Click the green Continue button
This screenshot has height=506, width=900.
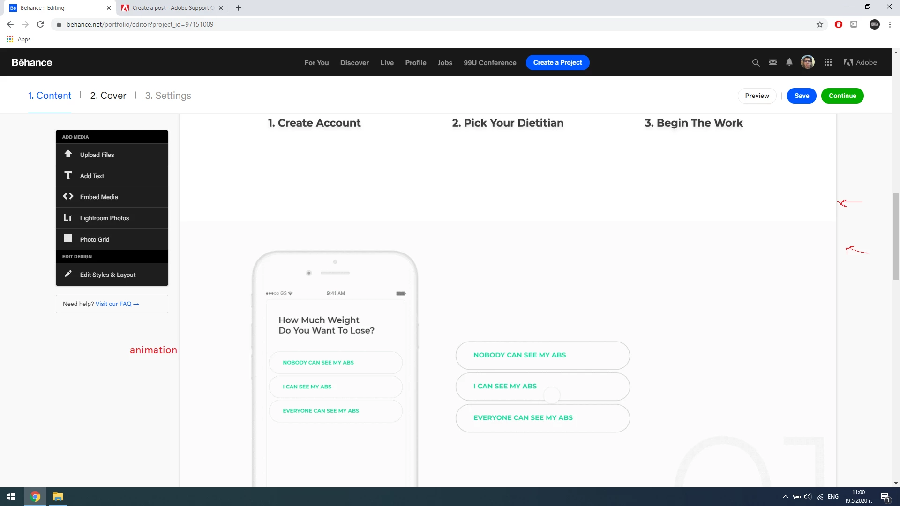point(842,96)
